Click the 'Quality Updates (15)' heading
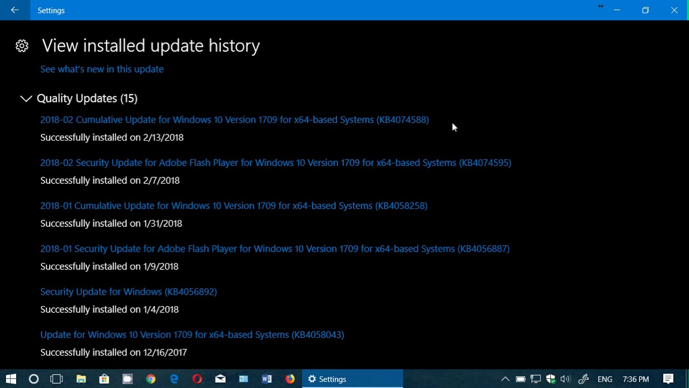The image size is (689, 388). click(x=87, y=98)
